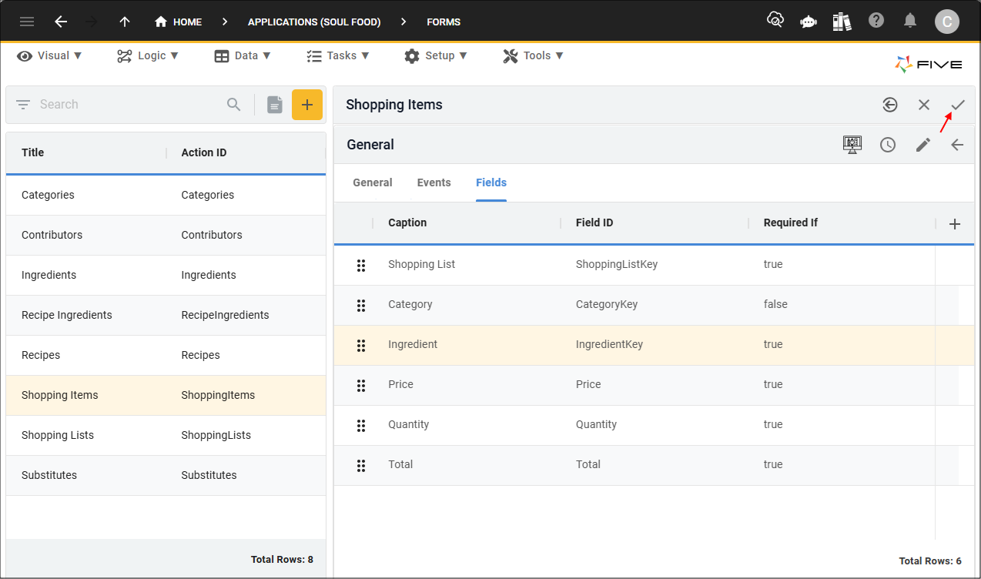Screen dimensions: 981x579
Task: Open the ShoppingListKey field record
Action: [x=617, y=264]
